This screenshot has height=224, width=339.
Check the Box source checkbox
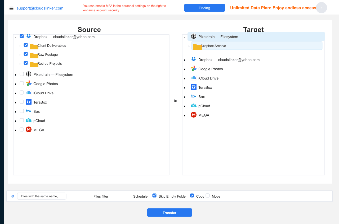click(22, 111)
